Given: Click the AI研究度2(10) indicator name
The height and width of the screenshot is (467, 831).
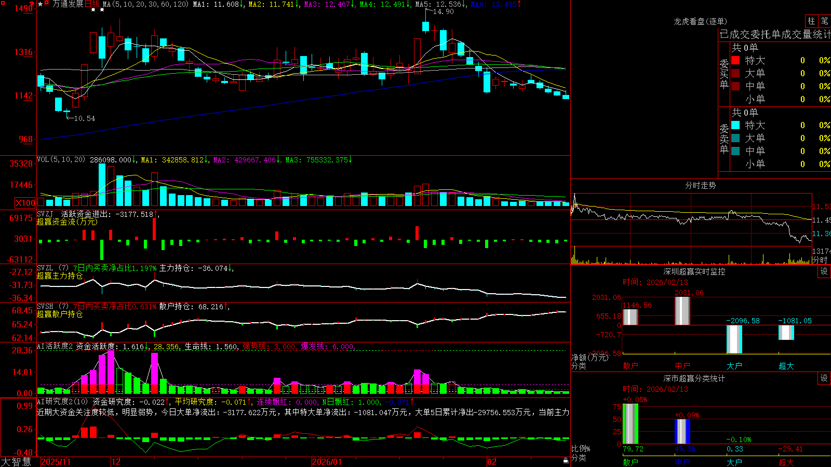Looking at the screenshot, I should pos(62,402).
